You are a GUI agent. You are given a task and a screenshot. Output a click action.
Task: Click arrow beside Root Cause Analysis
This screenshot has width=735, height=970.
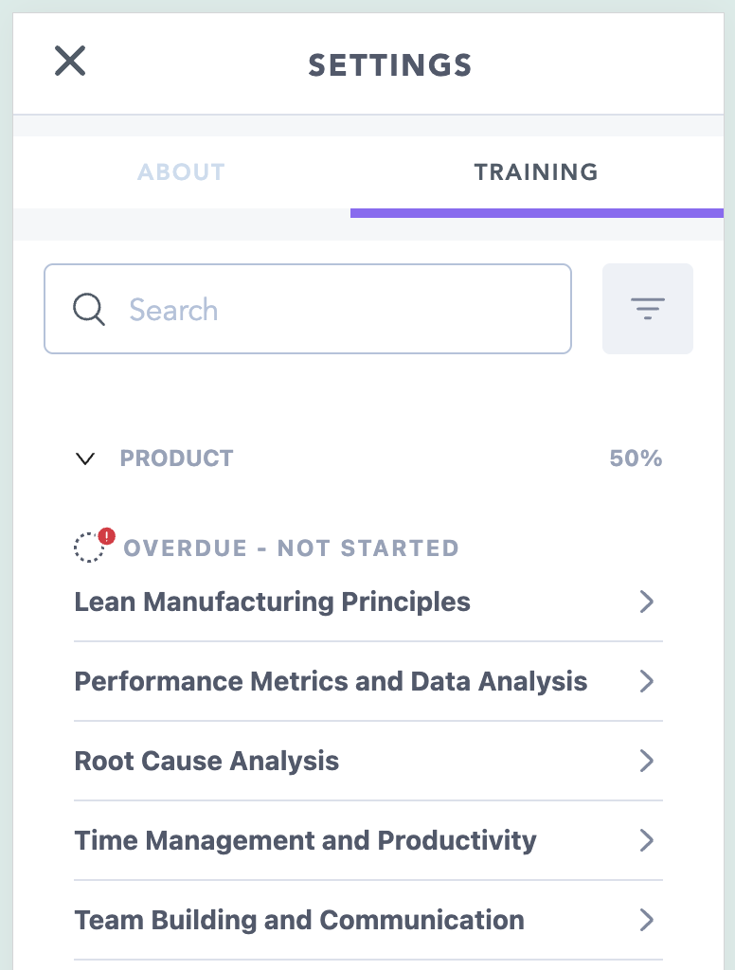pyautogui.click(x=647, y=761)
